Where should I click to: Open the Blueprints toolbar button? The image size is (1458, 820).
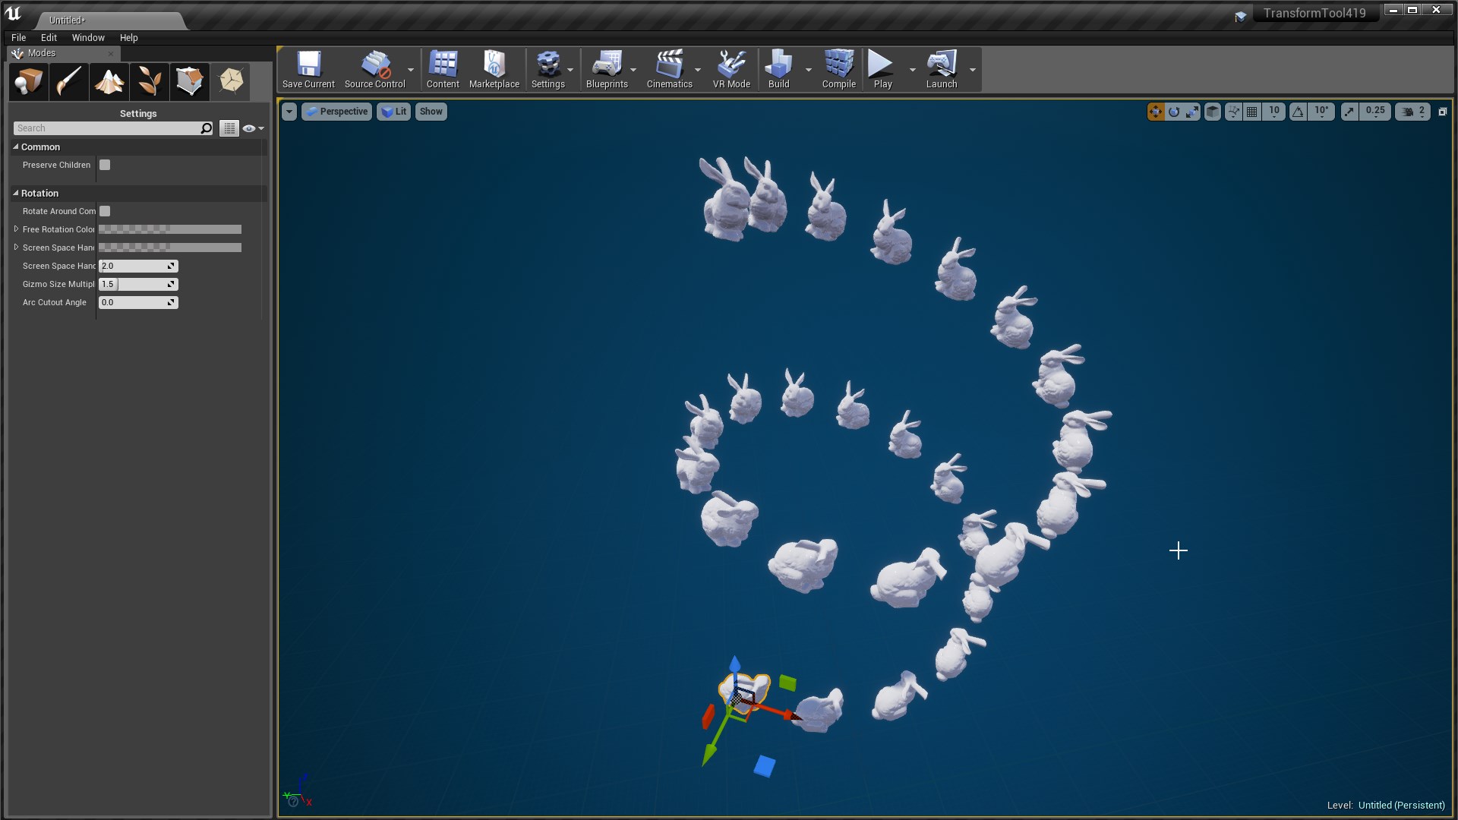coord(607,70)
